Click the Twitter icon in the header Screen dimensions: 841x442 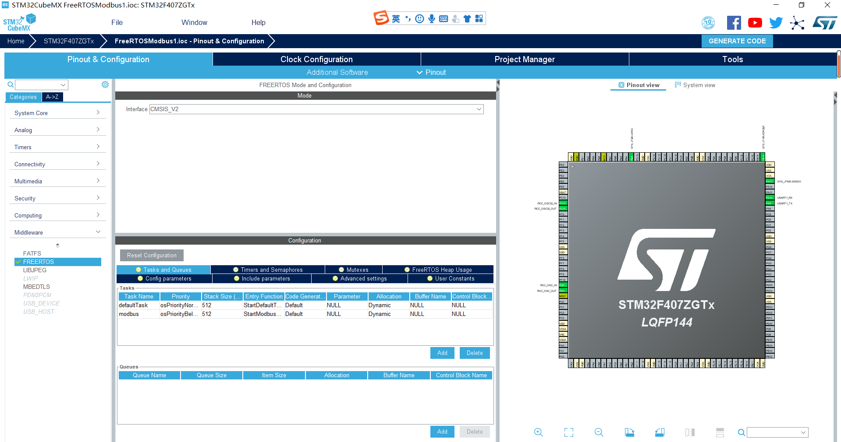[776, 22]
